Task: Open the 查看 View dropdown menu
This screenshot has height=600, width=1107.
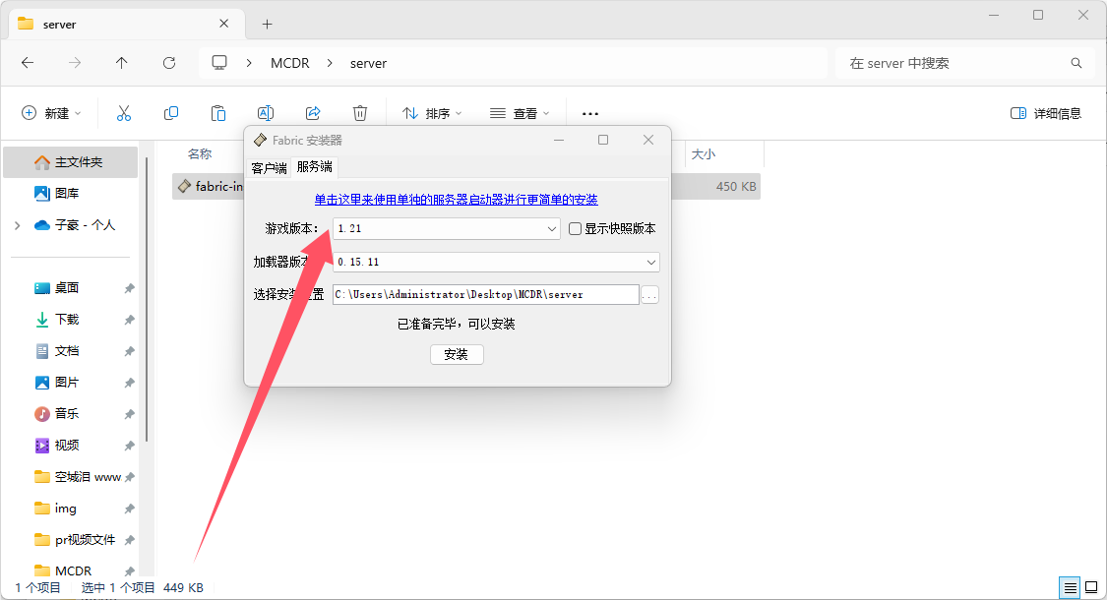Action: (x=520, y=113)
